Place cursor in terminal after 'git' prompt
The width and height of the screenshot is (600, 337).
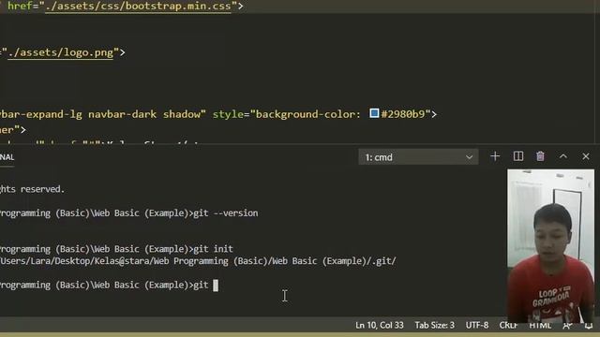coord(216,286)
